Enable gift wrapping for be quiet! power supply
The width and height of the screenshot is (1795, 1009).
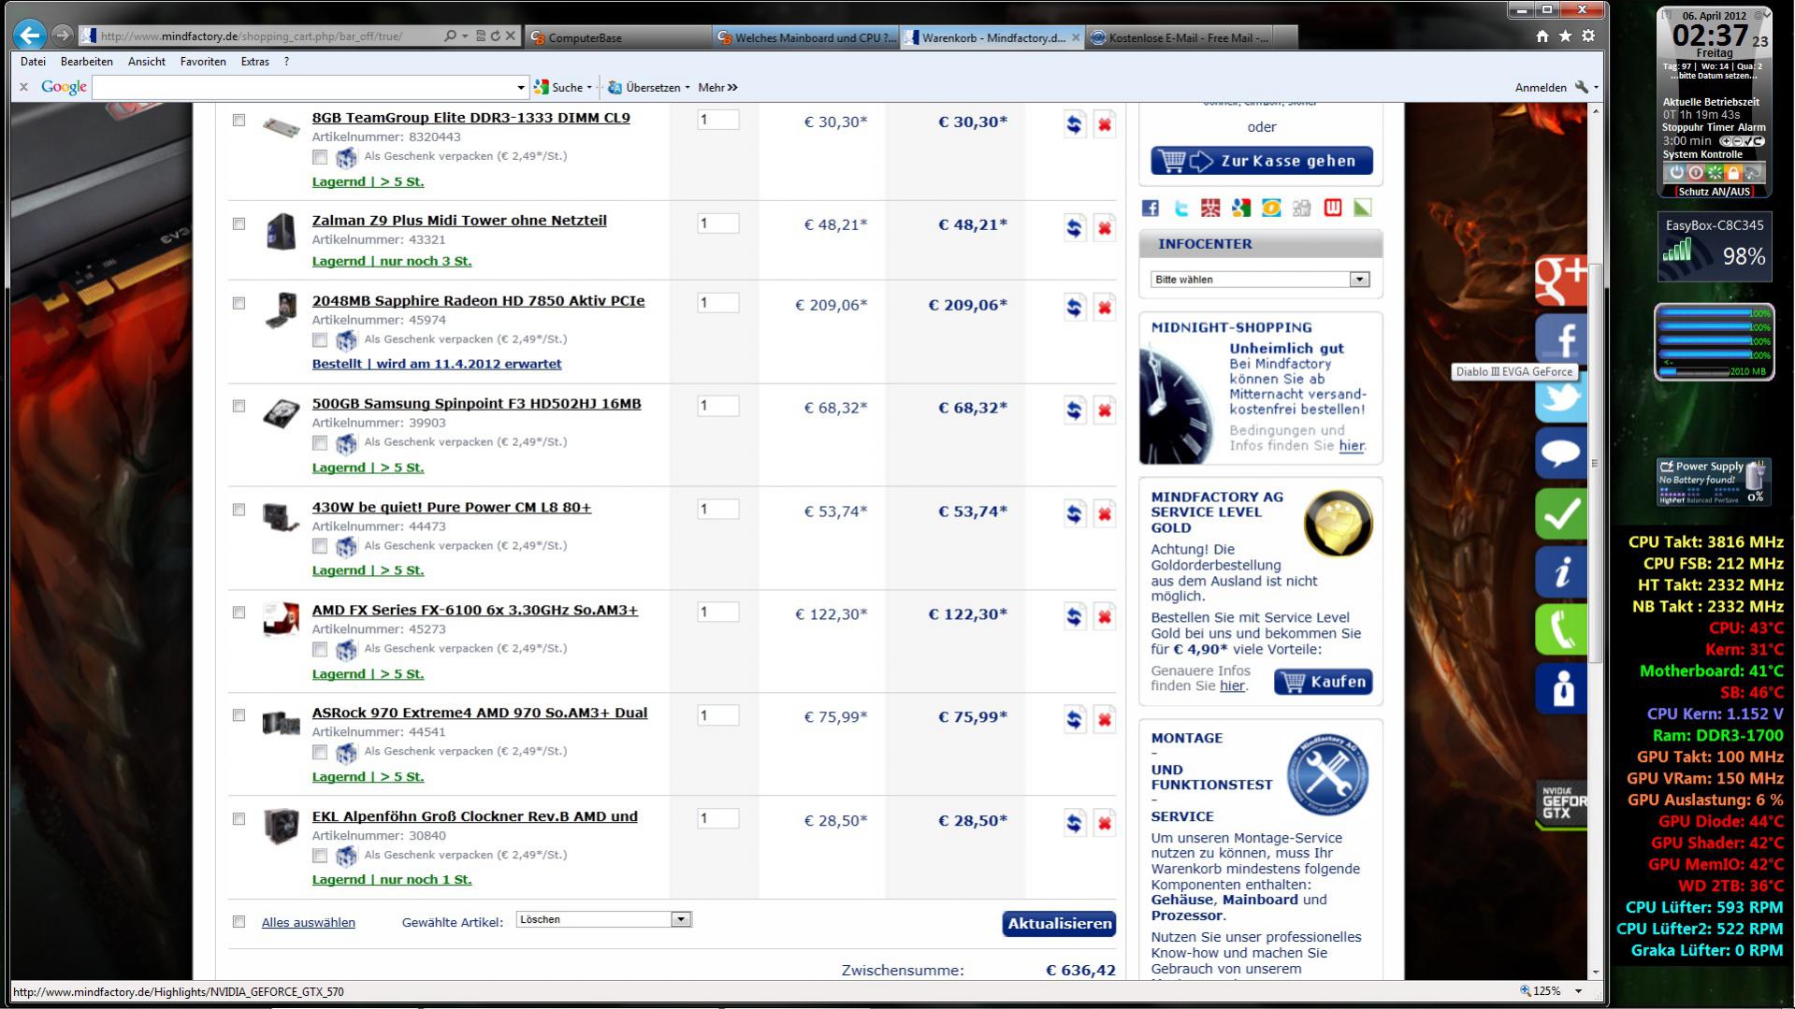click(x=320, y=546)
